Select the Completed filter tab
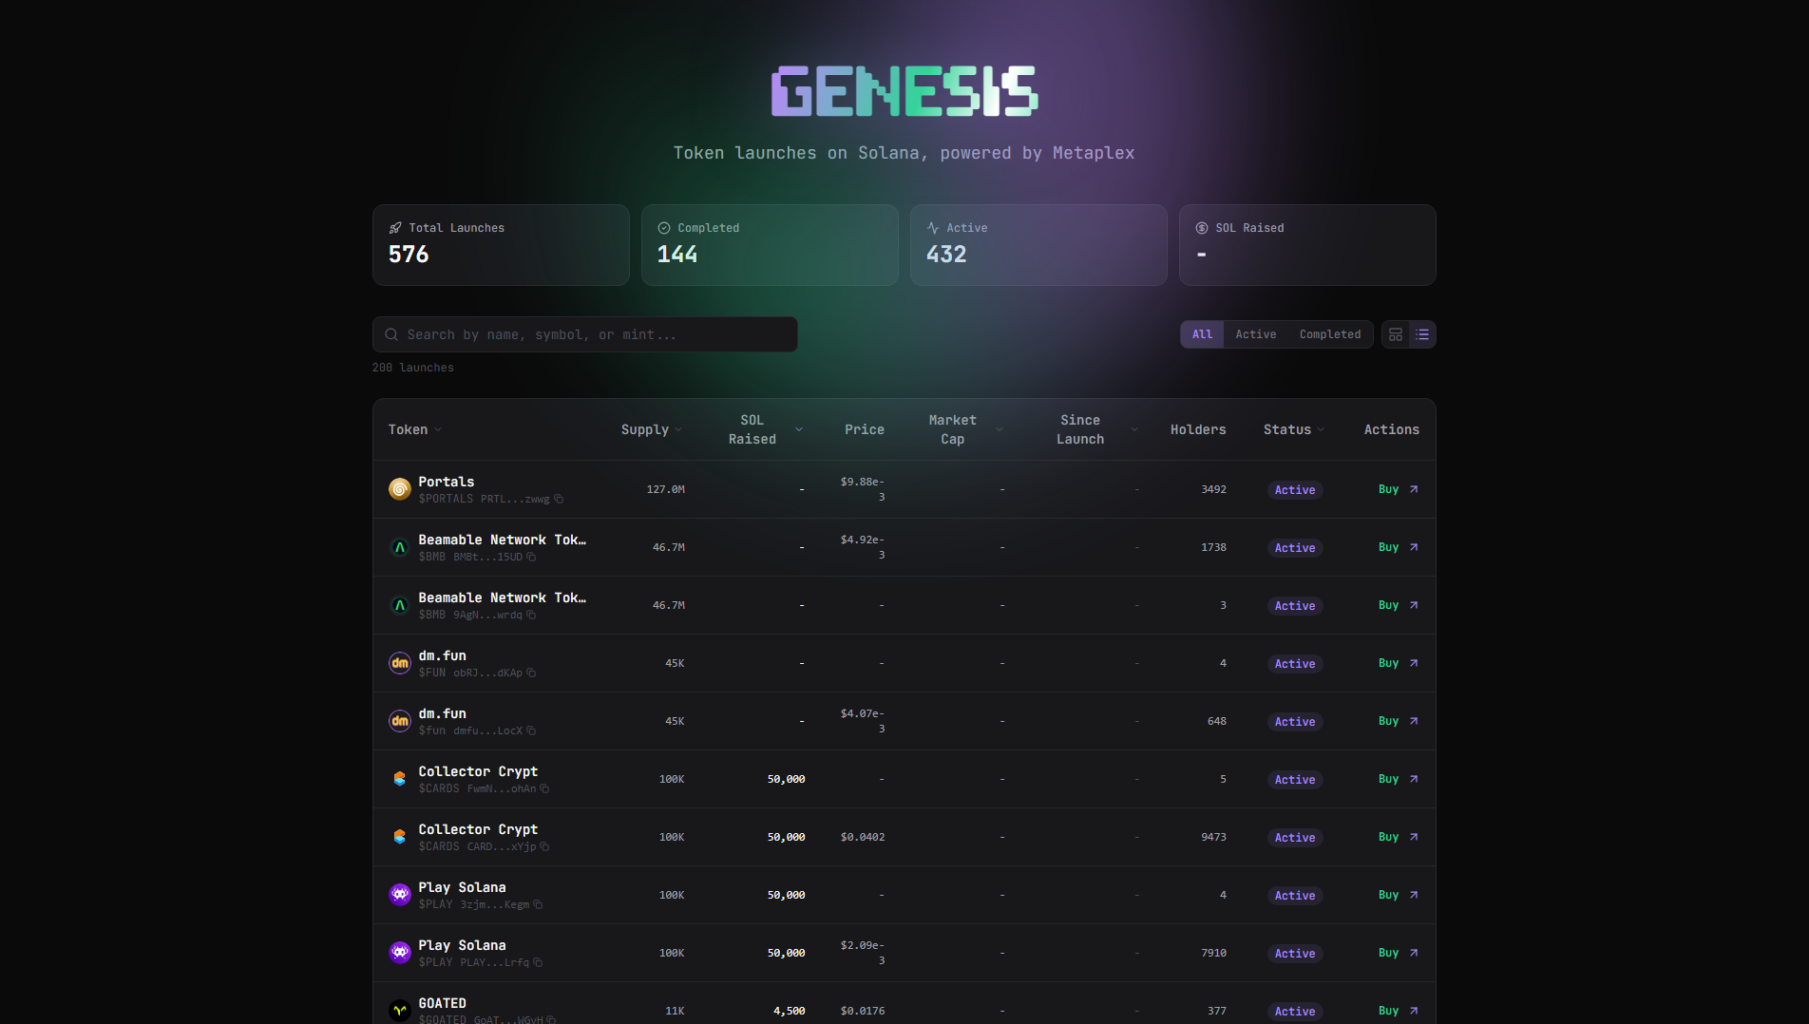Viewport: 1809px width, 1024px height. [x=1329, y=334]
